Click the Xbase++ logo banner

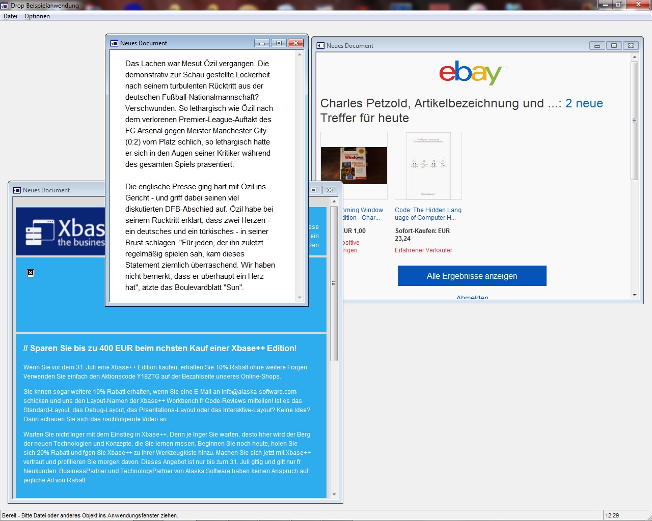(60, 231)
